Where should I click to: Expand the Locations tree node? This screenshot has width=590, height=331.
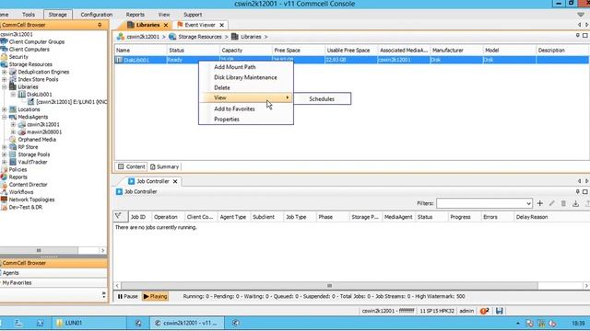(x=4, y=109)
